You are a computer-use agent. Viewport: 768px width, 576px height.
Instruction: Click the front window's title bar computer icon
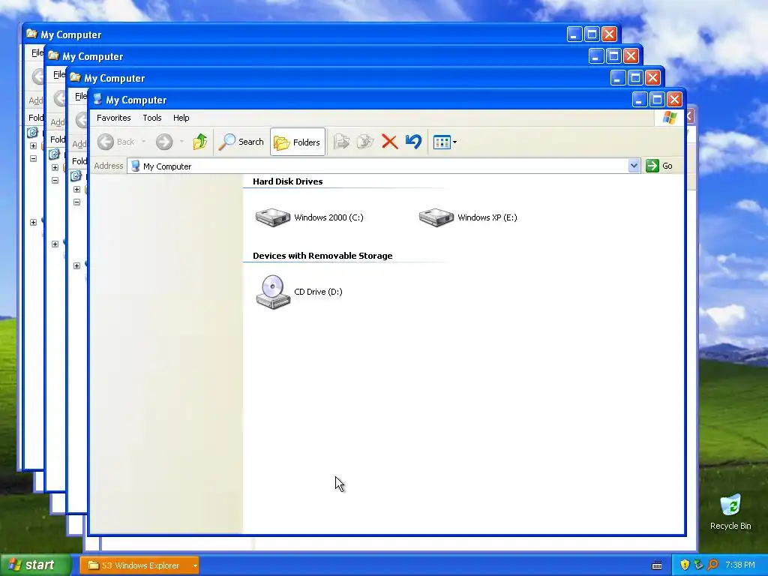pyautogui.click(x=97, y=100)
